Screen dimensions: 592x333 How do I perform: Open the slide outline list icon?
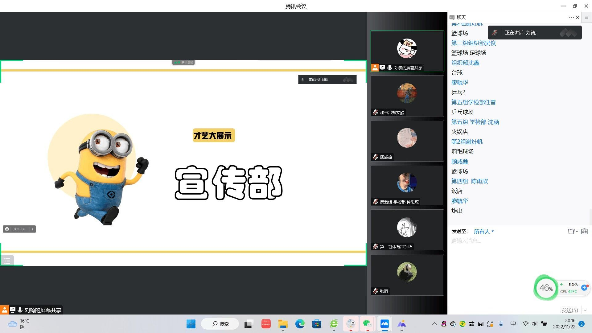7,261
